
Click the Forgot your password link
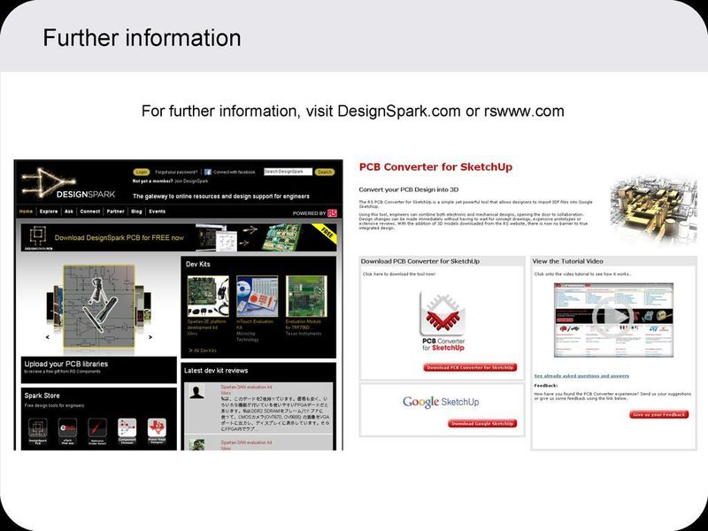point(176,172)
